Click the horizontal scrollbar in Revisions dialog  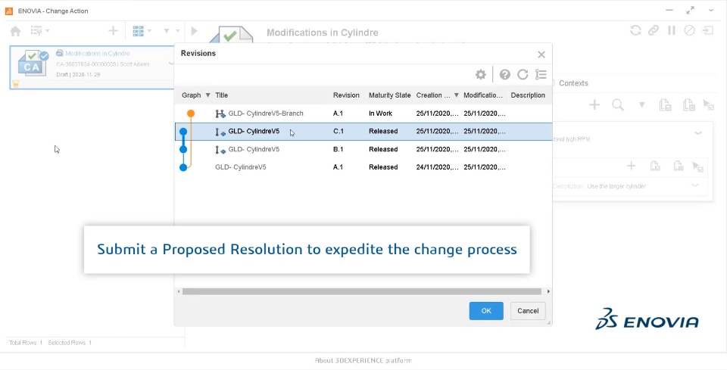[362, 291]
